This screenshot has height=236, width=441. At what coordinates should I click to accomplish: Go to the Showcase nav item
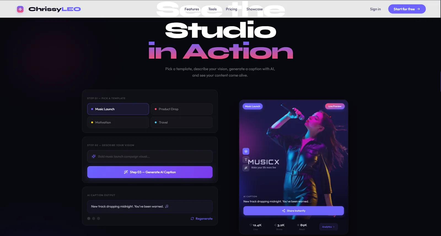[255, 9]
